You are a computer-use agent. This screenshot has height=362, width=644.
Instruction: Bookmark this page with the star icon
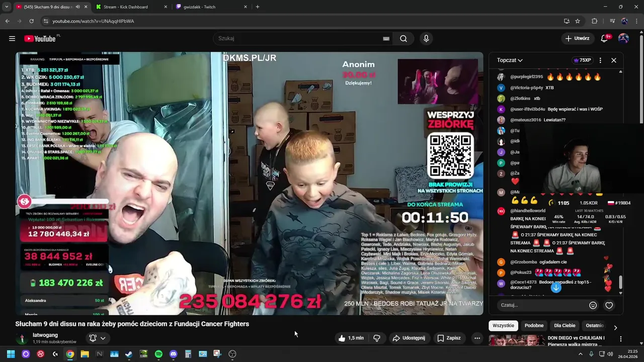[578, 21]
